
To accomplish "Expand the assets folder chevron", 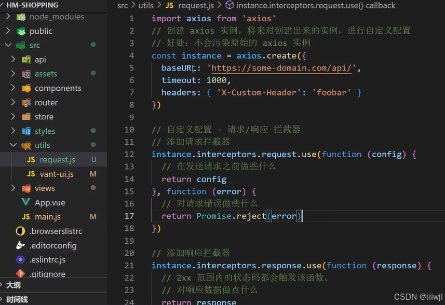I will click(13, 74).
